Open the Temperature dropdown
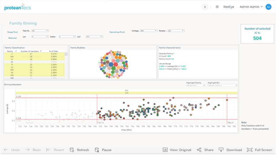The height and width of the screenshot is (155, 276). (176, 31)
